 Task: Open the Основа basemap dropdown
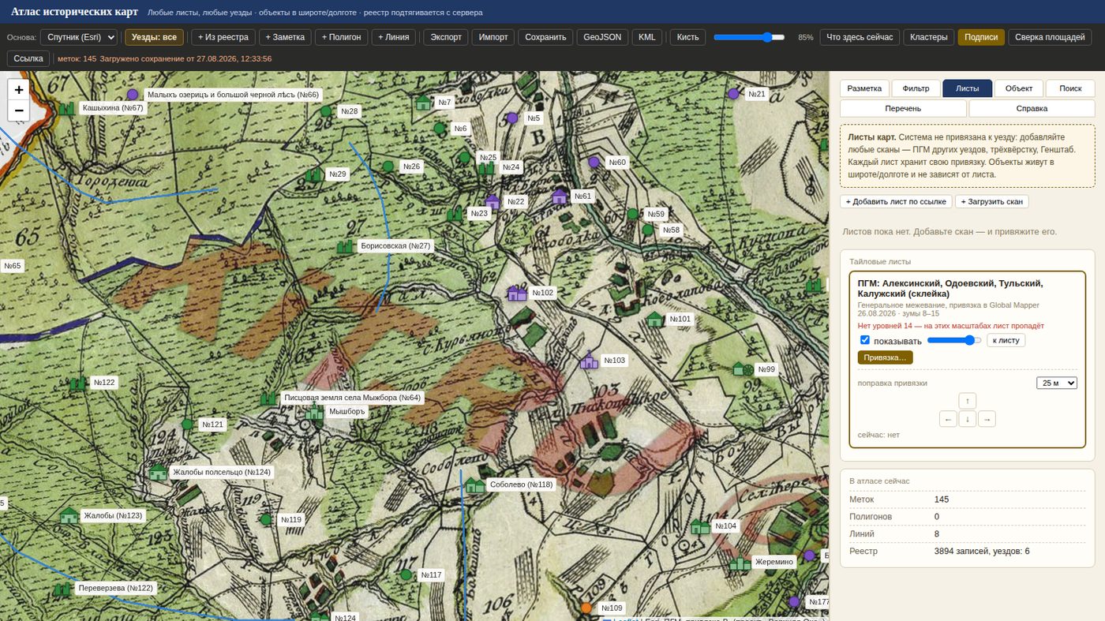pyautogui.click(x=79, y=37)
